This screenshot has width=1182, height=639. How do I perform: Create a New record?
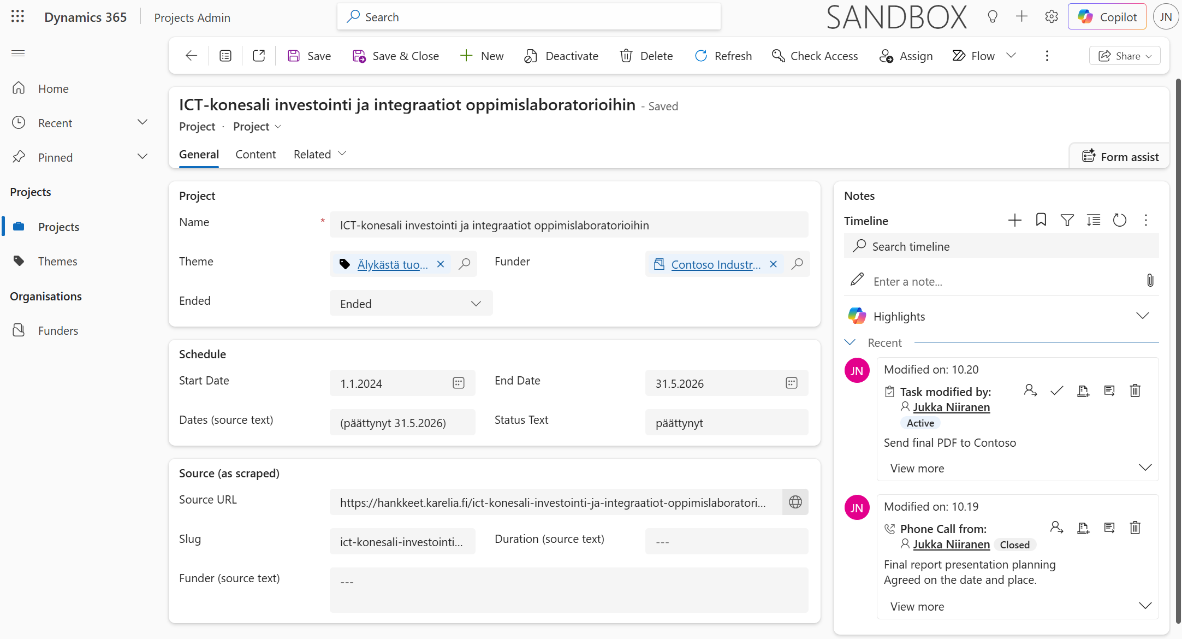pyautogui.click(x=482, y=56)
